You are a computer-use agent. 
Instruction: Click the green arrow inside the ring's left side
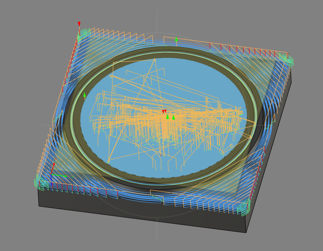coord(85,95)
